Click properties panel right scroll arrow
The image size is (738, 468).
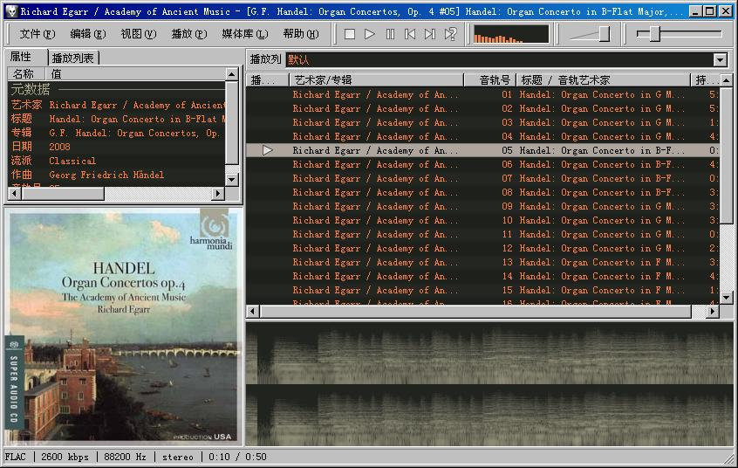[x=218, y=193]
